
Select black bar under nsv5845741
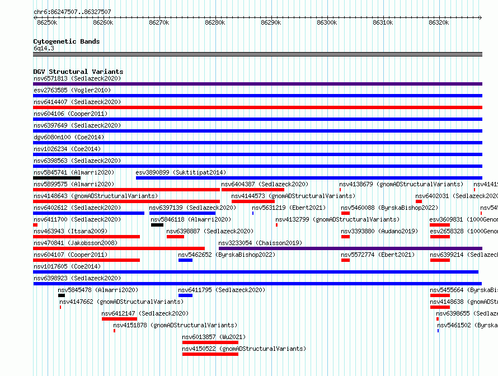[x=57, y=178]
